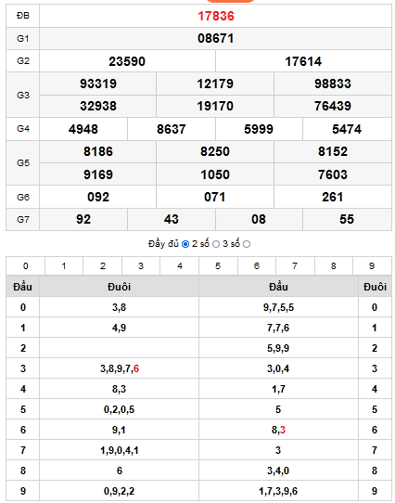The height and width of the screenshot is (503, 395).
Task: Select the 2 số radio button
Action: 216,244
